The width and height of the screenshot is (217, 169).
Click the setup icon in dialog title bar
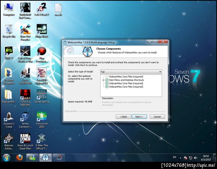65,43
